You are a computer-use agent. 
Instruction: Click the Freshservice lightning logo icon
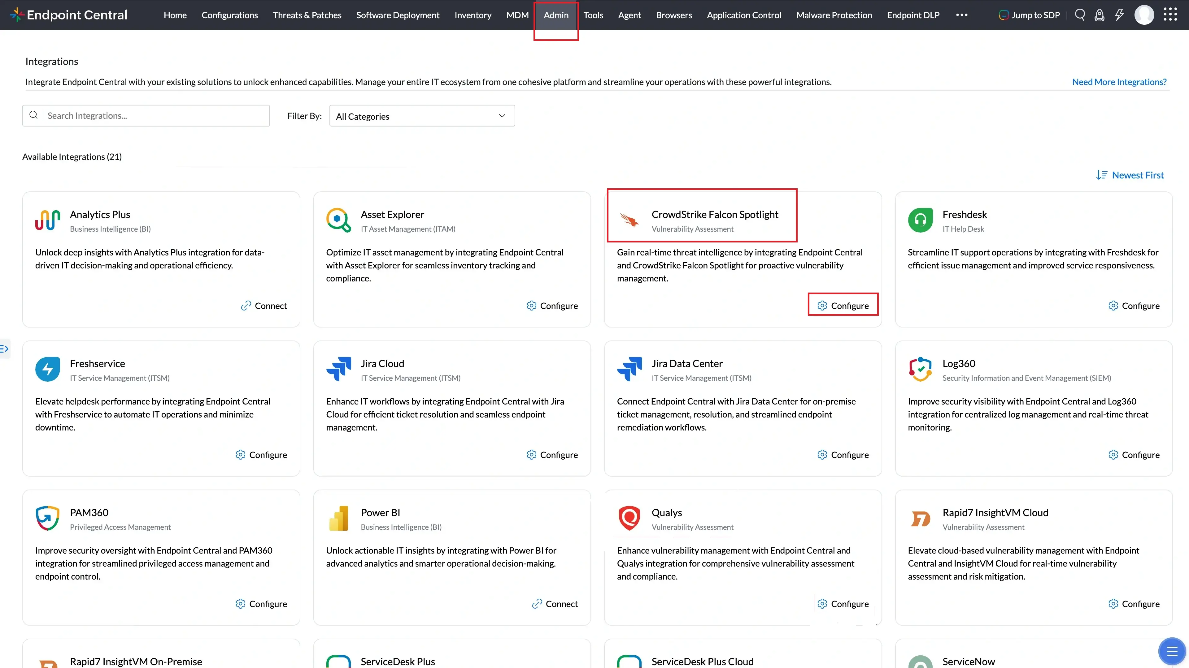tap(48, 369)
